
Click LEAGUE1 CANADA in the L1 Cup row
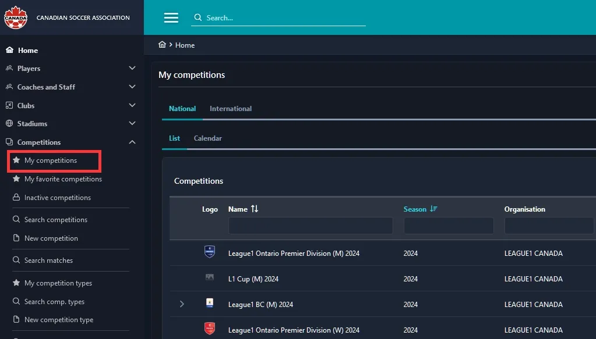[534, 279]
